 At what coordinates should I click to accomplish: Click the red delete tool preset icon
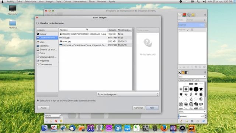point(56,121)
